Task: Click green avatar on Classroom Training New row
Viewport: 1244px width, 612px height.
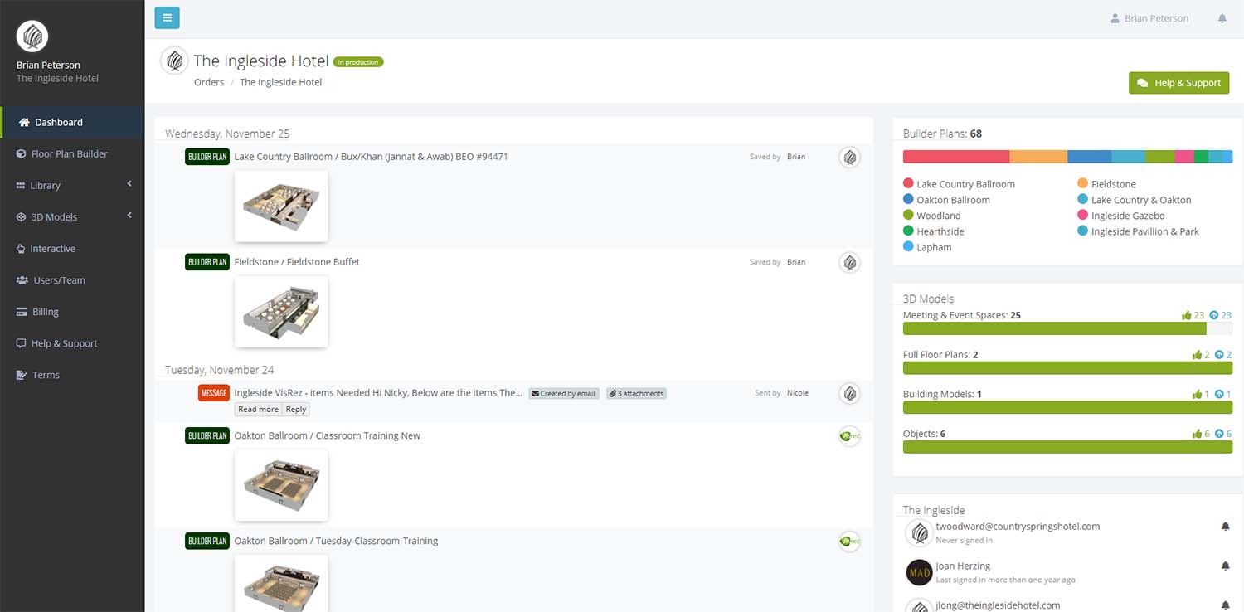Action: [849, 436]
